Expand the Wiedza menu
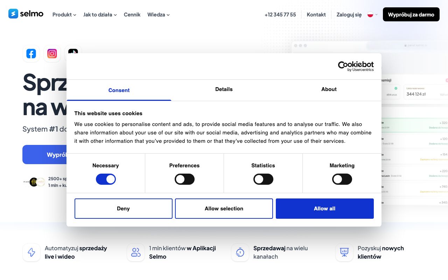Screen dimensions: 448x280 click(159, 14)
